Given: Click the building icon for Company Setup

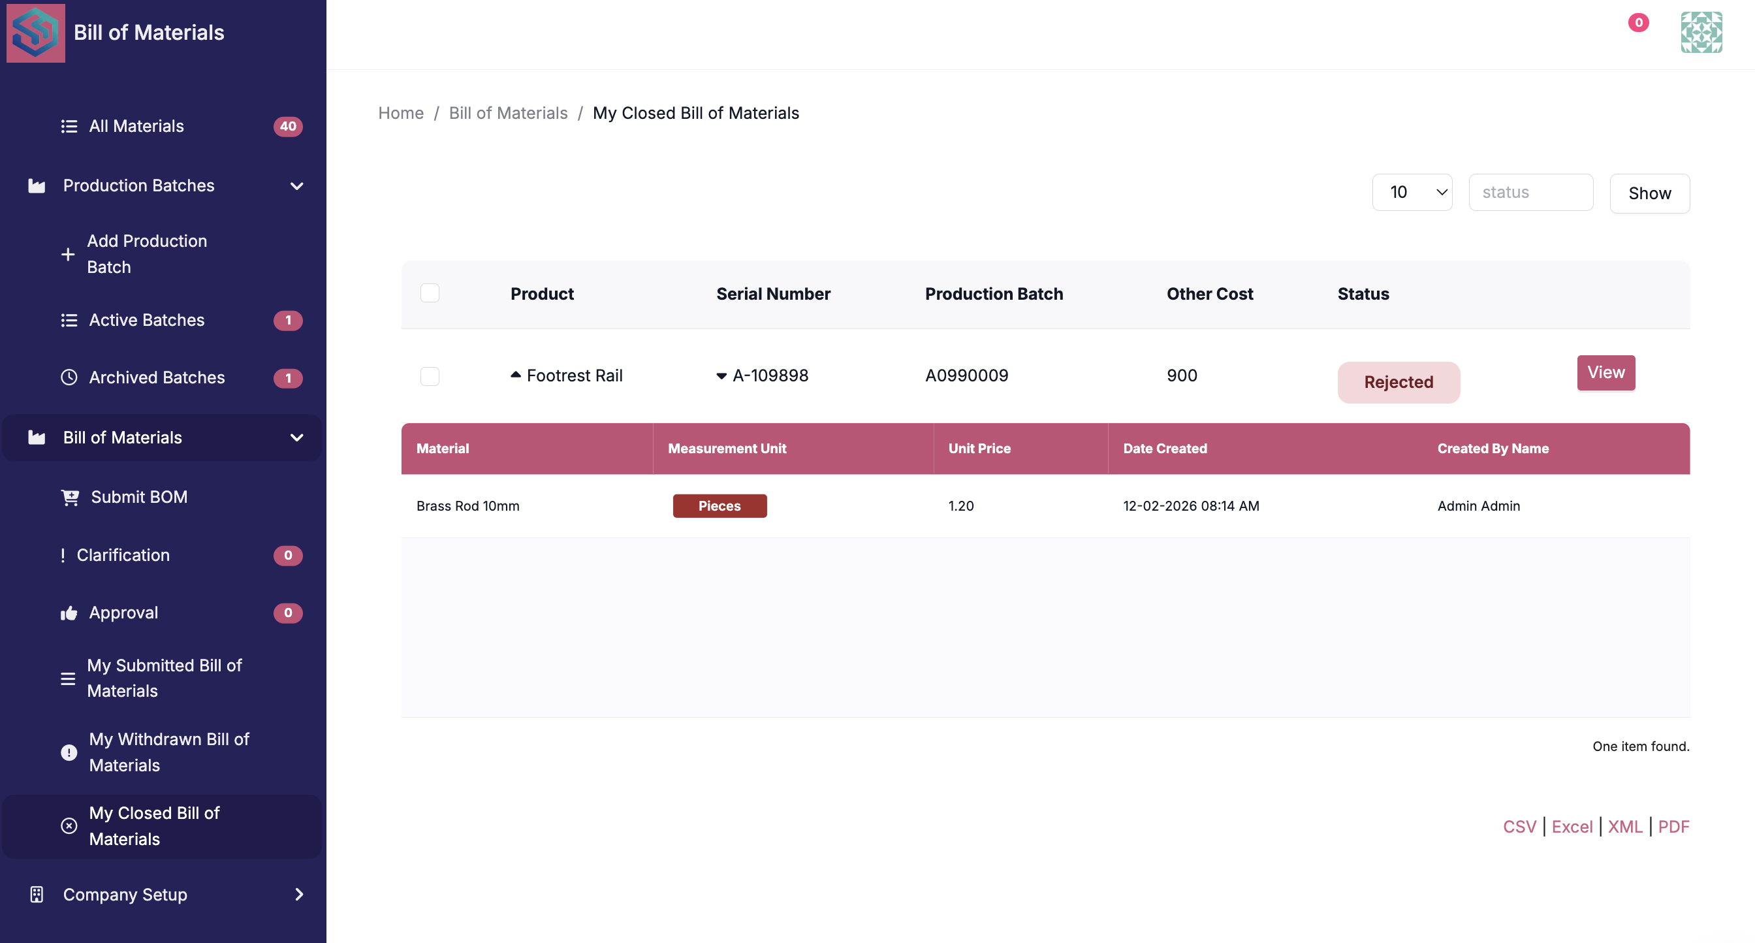Looking at the screenshot, I should (37, 895).
